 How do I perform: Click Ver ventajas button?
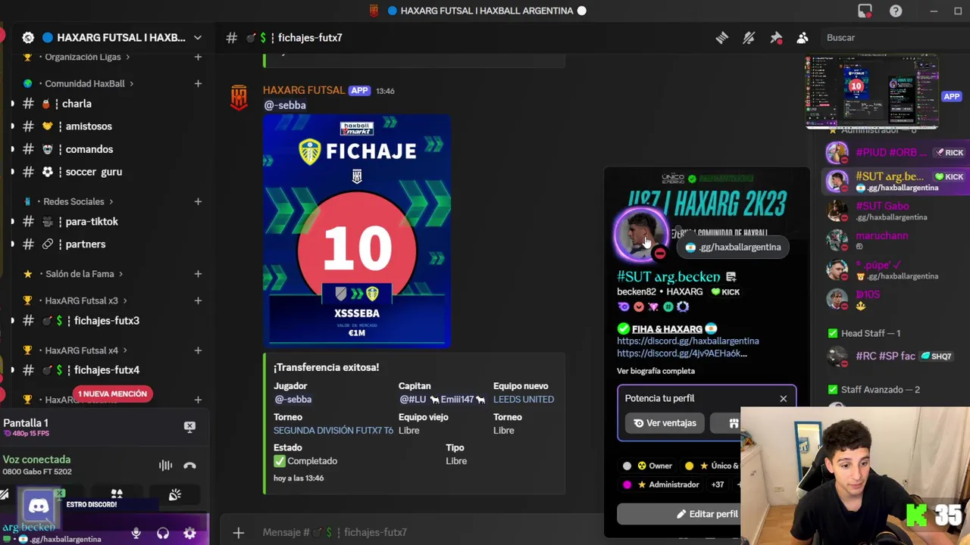click(x=665, y=423)
